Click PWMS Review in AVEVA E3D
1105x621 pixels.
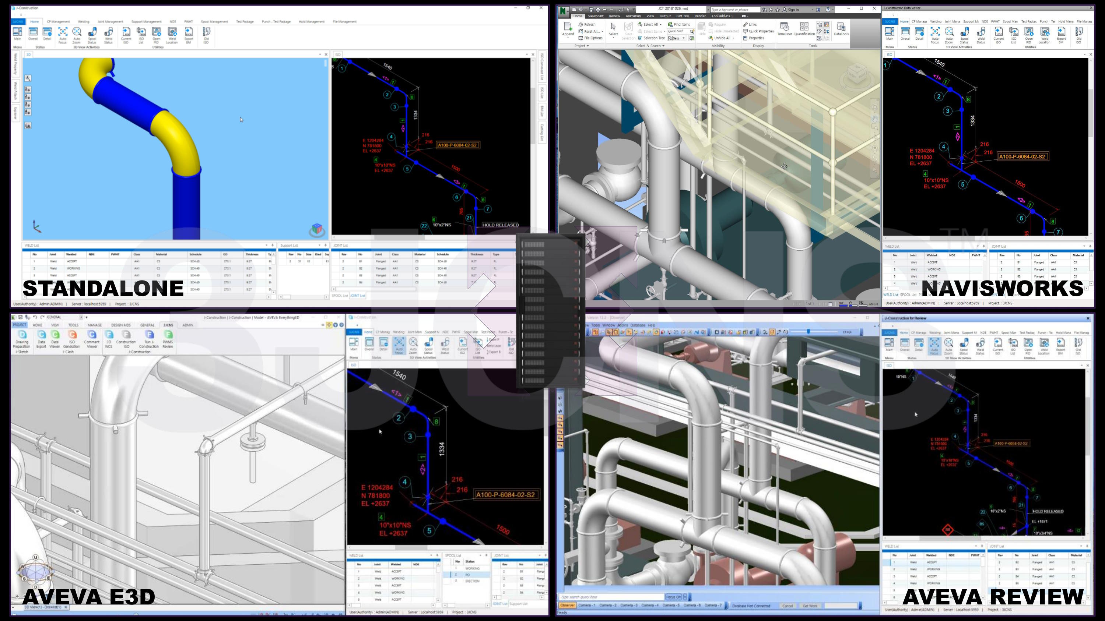pyautogui.click(x=168, y=339)
